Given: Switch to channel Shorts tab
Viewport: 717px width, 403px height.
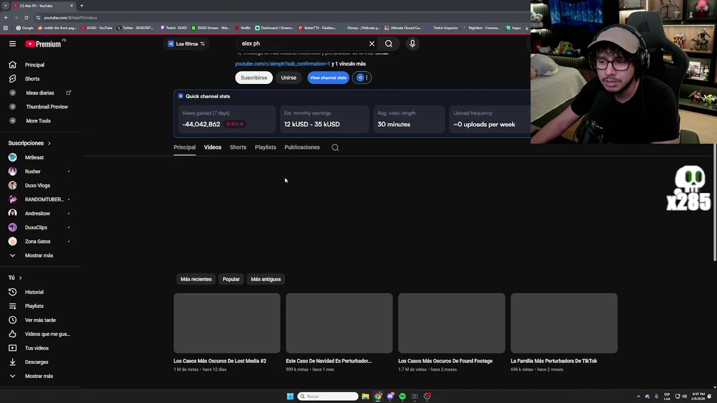Looking at the screenshot, I should (238, 147).
